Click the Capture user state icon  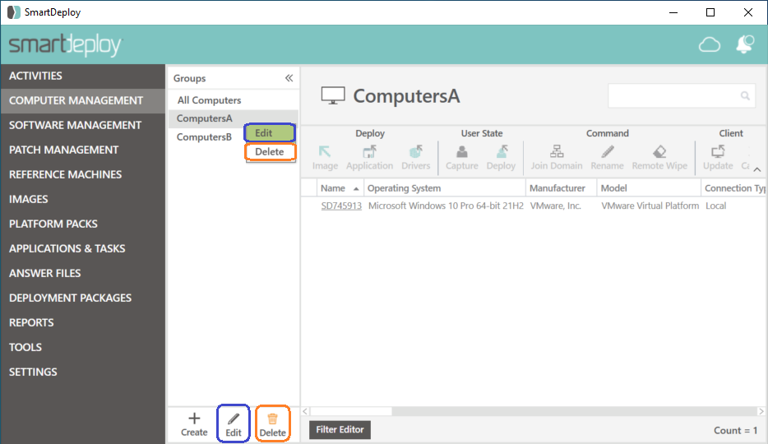click(461, 152)
